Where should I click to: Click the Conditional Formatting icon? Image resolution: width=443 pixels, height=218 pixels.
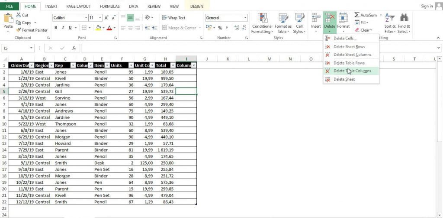(x=262, y=18)
